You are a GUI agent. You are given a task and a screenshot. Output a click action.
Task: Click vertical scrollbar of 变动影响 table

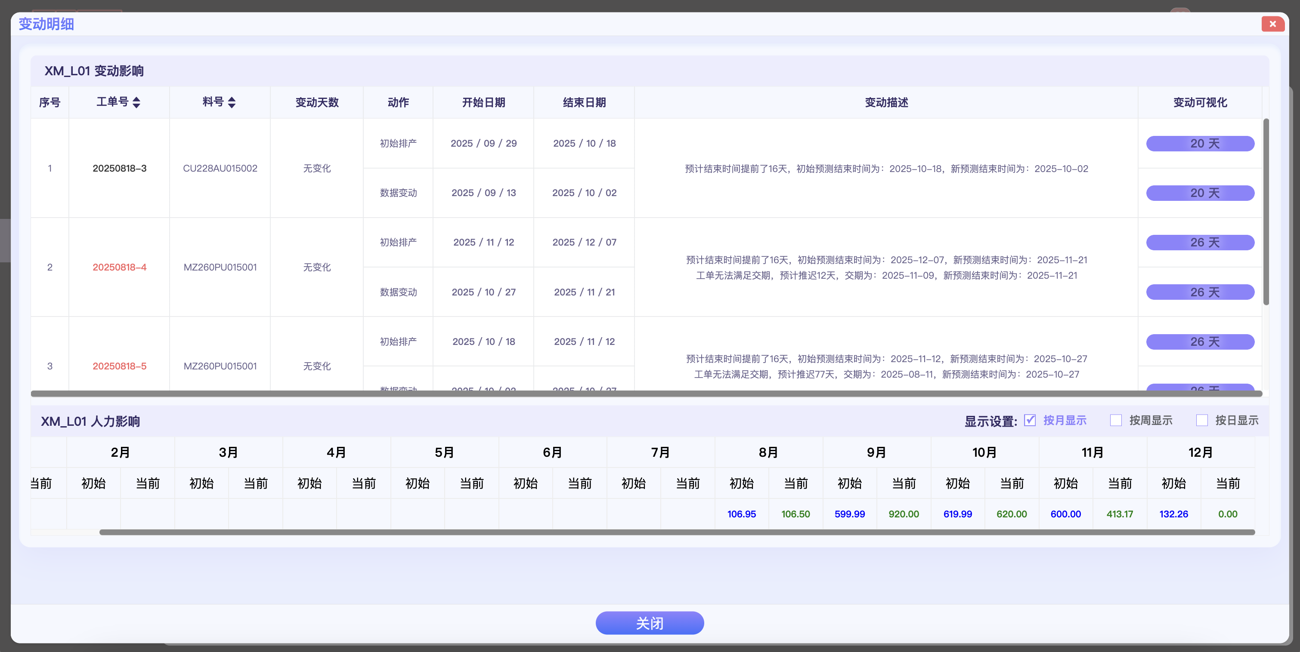pos(1266,212)
